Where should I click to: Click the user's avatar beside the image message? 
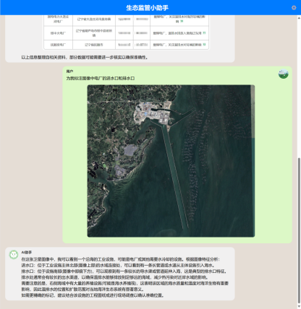tap(284, 74)
